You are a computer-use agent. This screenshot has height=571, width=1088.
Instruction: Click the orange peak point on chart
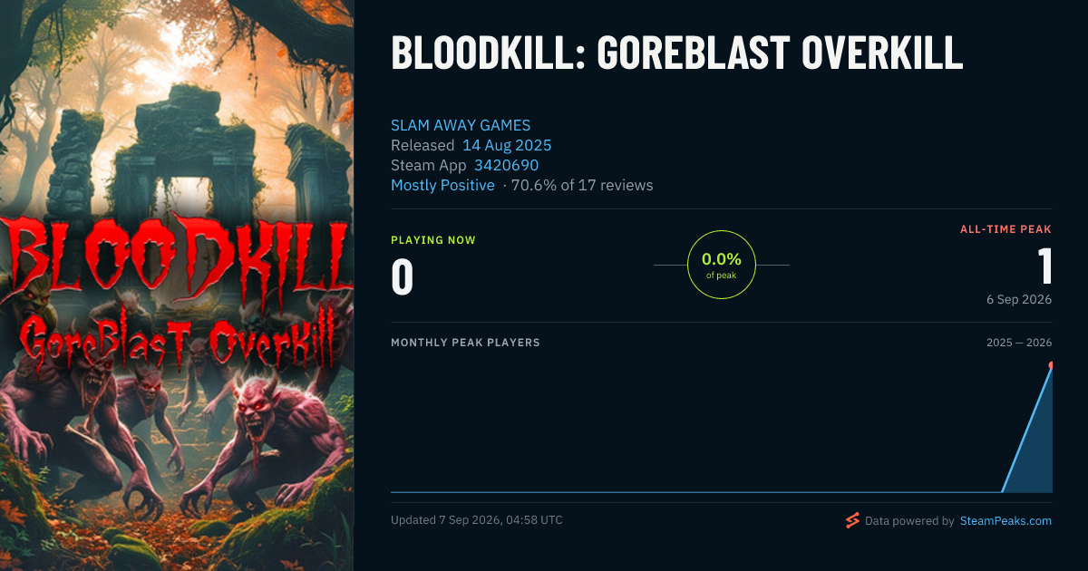click(x=1052, y=365)
